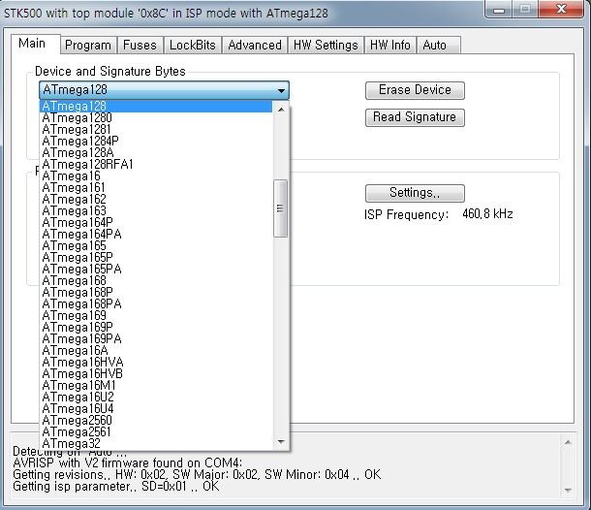The image size is (591, 510).
Task: Click the device list scroll-up arrow
Action: 281,110
